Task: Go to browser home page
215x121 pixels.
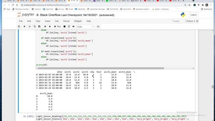Action: point(17,5)
